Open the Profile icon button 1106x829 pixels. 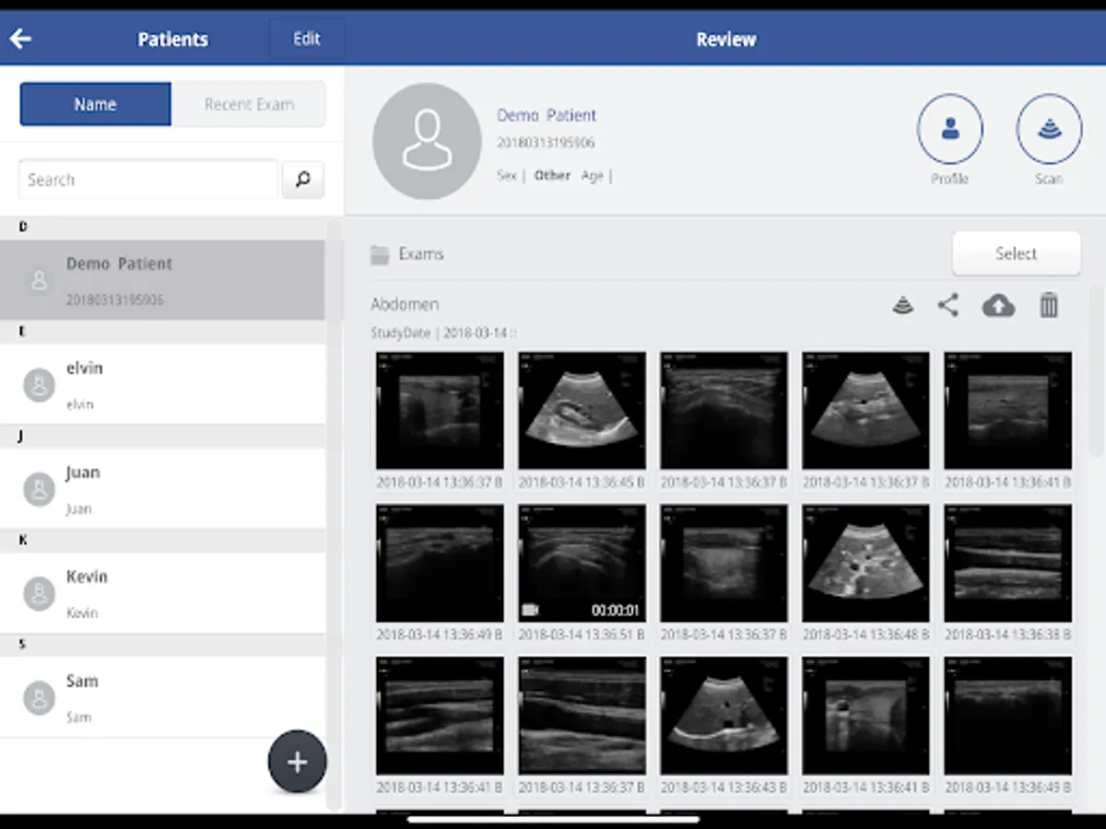pos(949,129)
